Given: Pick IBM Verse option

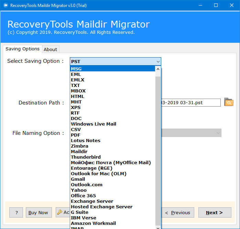Looking at the screenshot, I should click(113, 218).
